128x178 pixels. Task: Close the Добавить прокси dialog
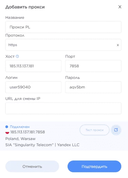coord(120,7)
